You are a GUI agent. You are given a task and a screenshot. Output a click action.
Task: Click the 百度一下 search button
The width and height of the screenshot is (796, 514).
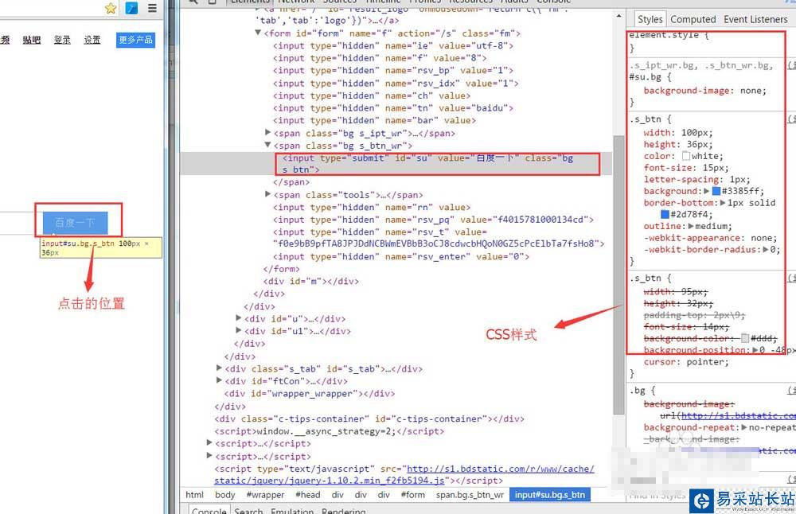click(x=75, y=222)
